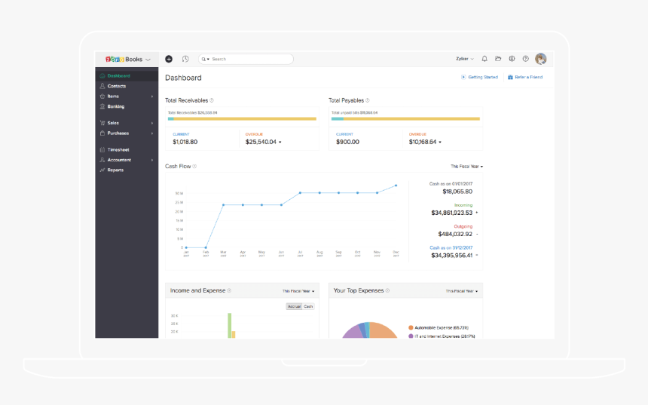Click payables current amount $900.00
This screenshot has height=405, width=648.
[x=347, y=142]
